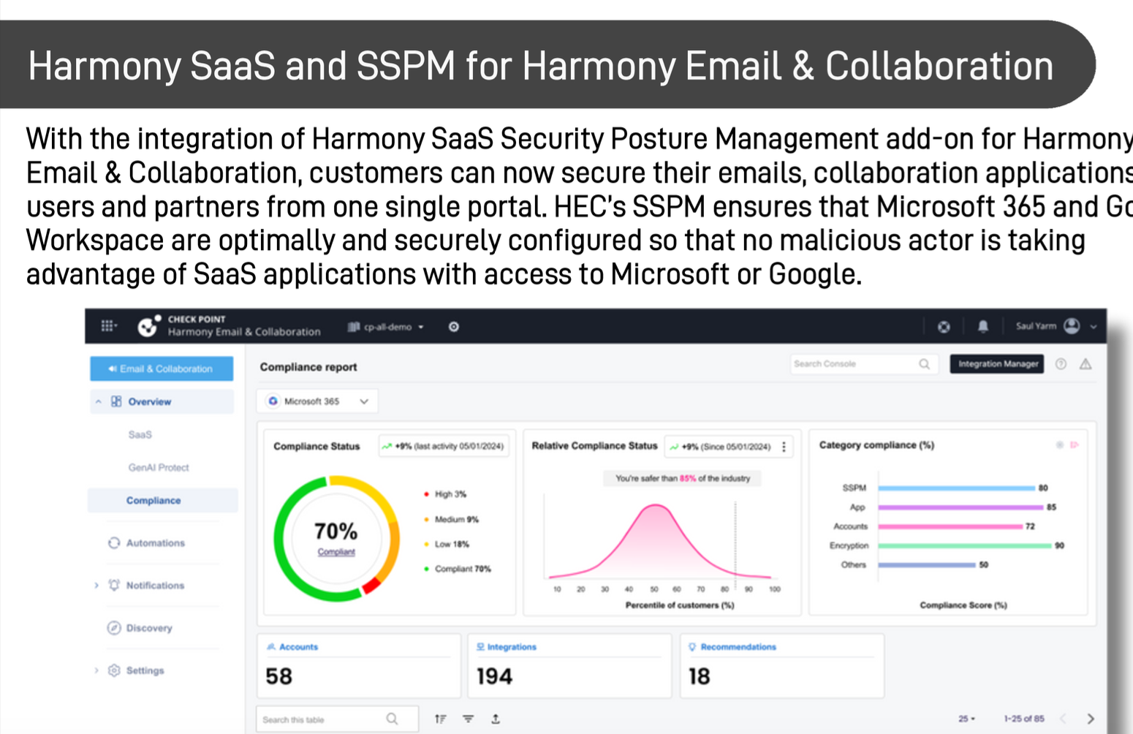The width and height of the screenshot is (1133, 734).
Task: Click the Compliant 70% legend entry
Action: (x=458, y=569)
